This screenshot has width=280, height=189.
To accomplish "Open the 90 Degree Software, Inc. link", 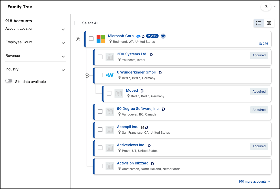I will pos(138,109).
